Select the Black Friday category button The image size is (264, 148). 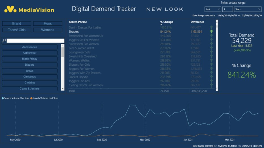[x=29, y=59]
